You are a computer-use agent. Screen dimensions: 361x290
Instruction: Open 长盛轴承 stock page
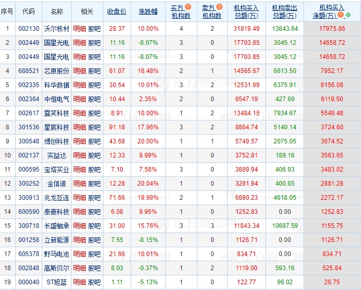tap(56, 226)
